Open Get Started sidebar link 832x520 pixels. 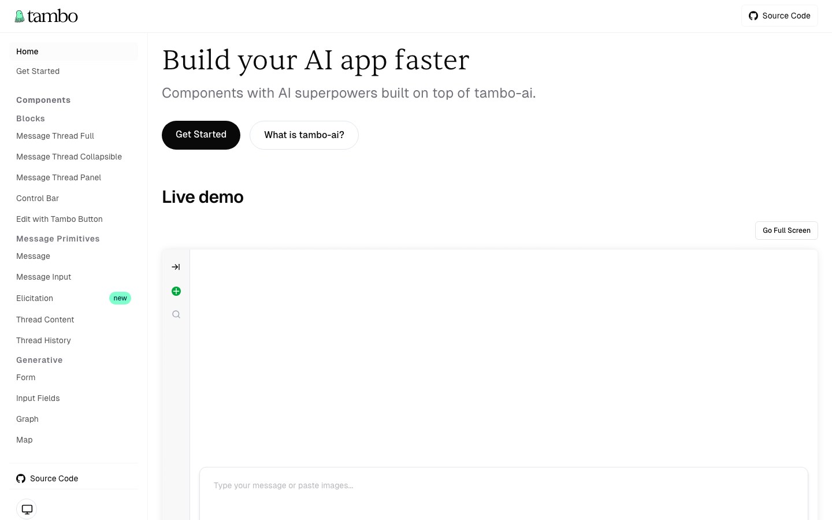click(73, 71)
